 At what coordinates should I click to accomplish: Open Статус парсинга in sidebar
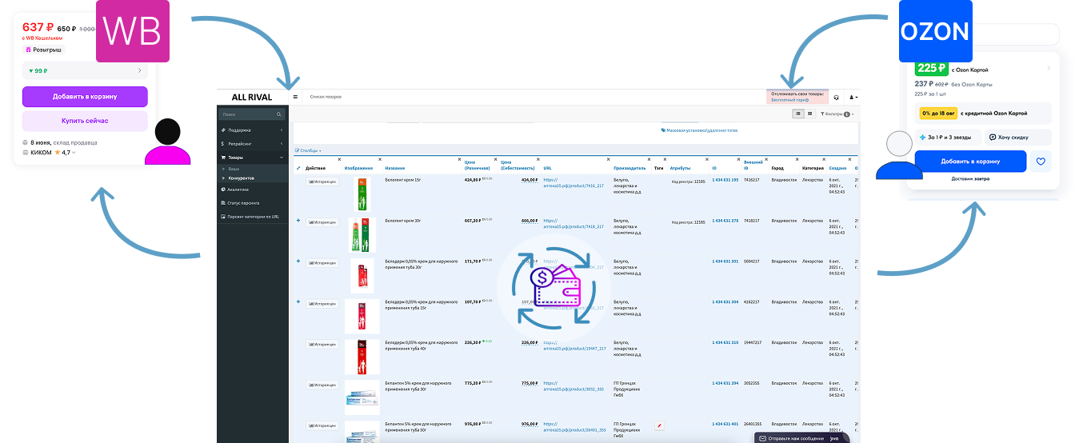click(244, 203)
